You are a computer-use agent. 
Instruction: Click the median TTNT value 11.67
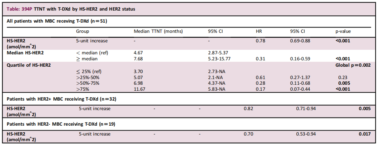pos(139,89)
